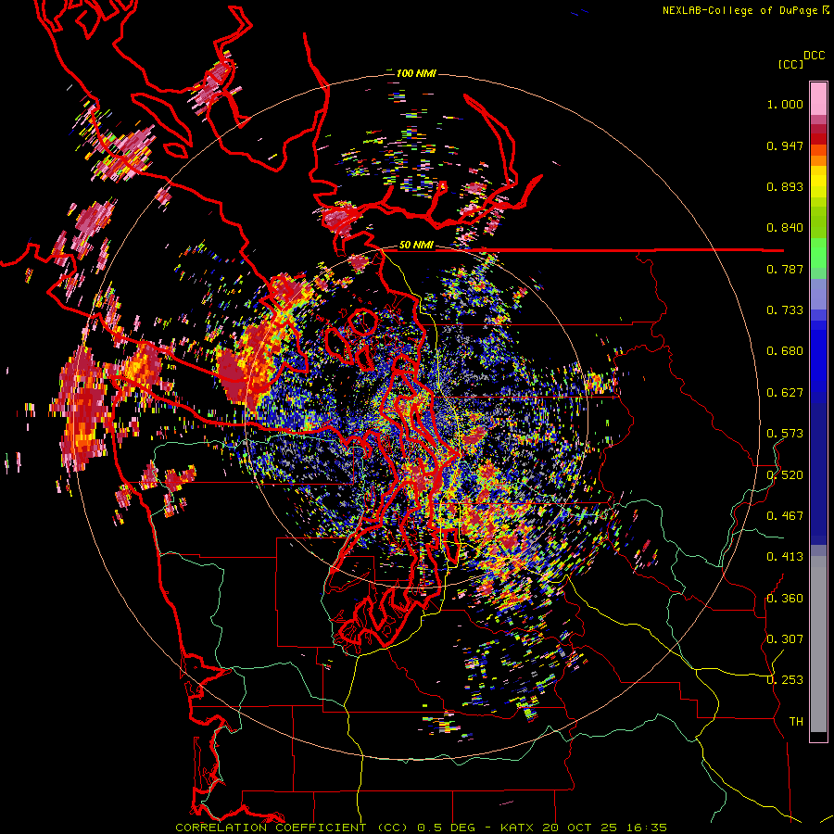Click the 50 NMI range ring label
The height and width of the screenshot is (834, 834).
click(x=416, y=246)
